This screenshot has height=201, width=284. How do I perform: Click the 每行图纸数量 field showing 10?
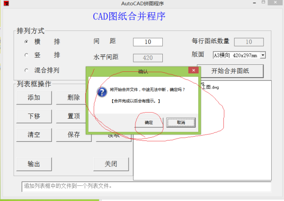(x=249, y=42)
